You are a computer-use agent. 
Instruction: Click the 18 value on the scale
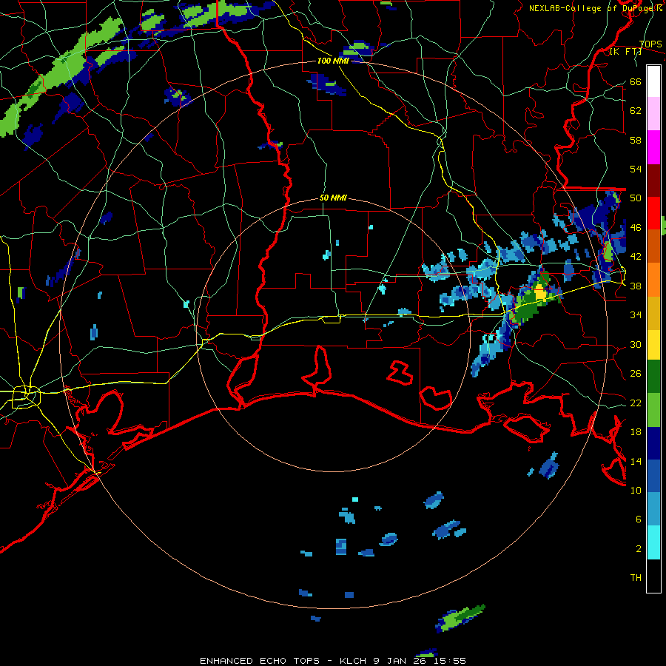tap(636, 432)
